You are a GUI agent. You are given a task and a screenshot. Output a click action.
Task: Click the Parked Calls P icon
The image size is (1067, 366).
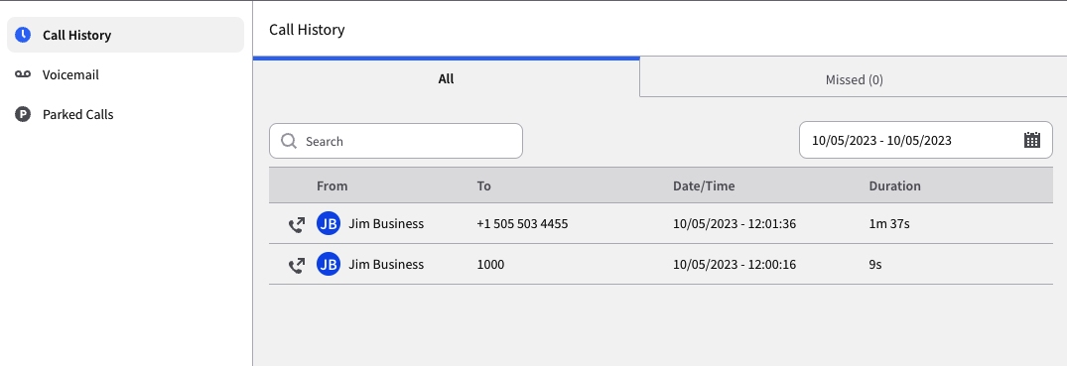pos(23,114)
